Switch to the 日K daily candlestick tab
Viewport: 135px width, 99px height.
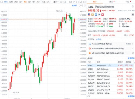tap(21, 2)
